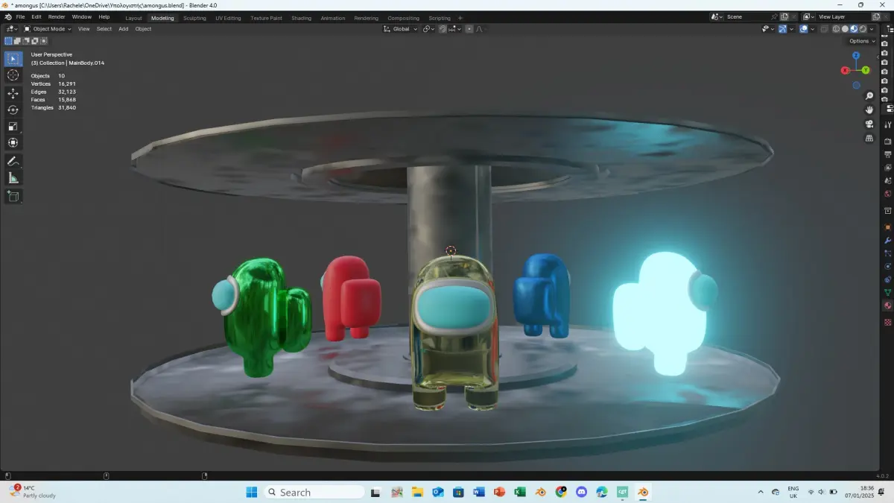Switch to wireframe shading
Screen dimensions: 894x503
[x=836, y=29]
